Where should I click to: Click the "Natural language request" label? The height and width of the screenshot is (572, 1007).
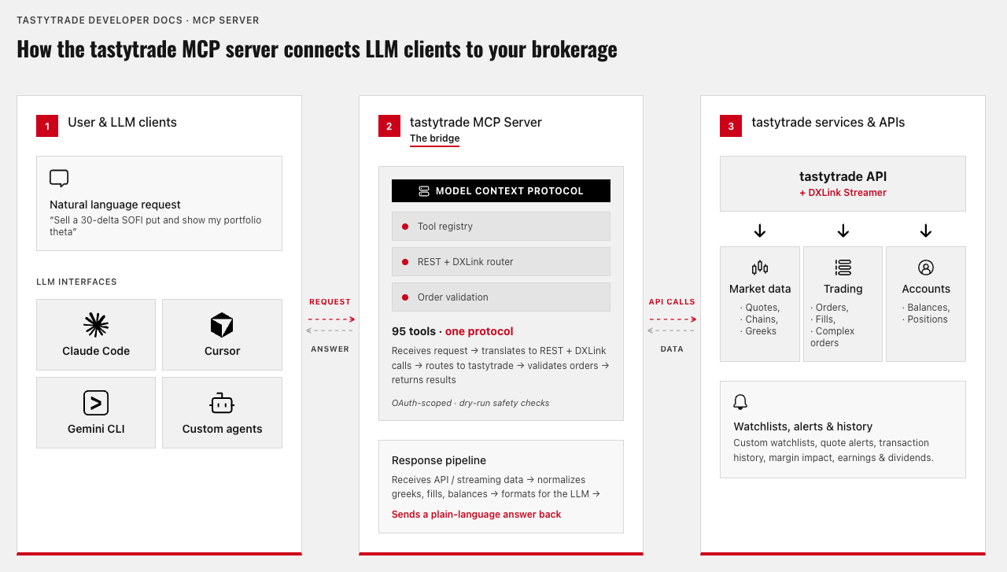click(115, 205)
